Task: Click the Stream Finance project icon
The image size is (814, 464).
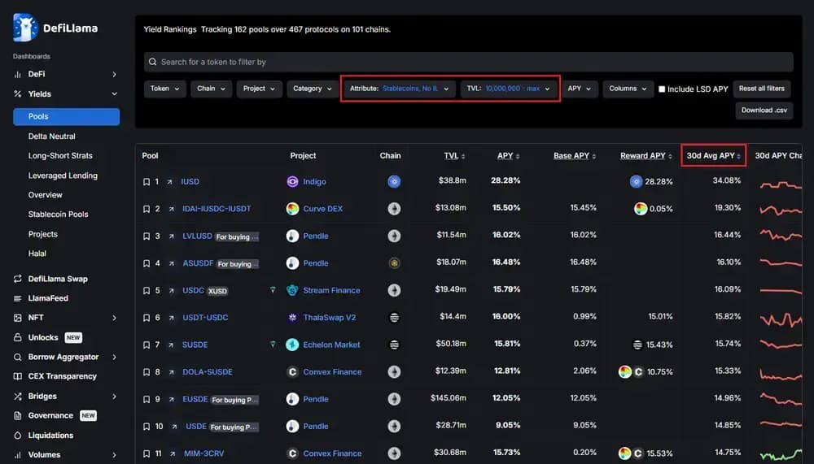Action: click(x=292, y=290)
